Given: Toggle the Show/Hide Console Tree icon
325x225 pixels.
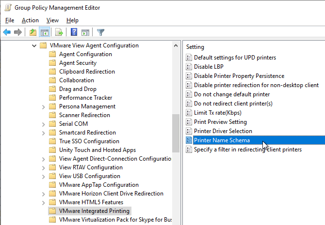Looking at the screenshot, I should (44, 32).
